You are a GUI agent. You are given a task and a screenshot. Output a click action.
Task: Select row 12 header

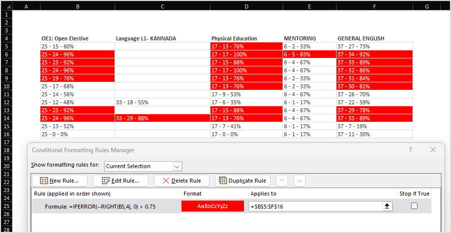point(6,102)
